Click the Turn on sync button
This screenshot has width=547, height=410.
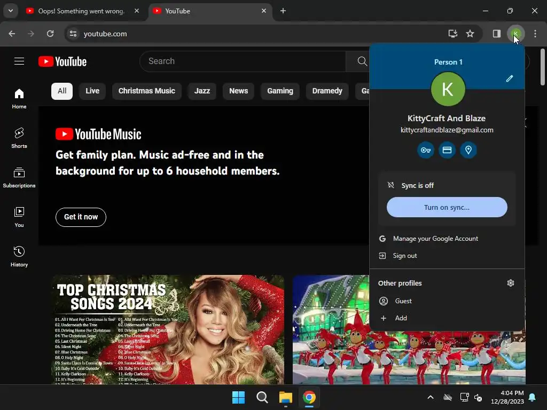click(x=447, y=207)
